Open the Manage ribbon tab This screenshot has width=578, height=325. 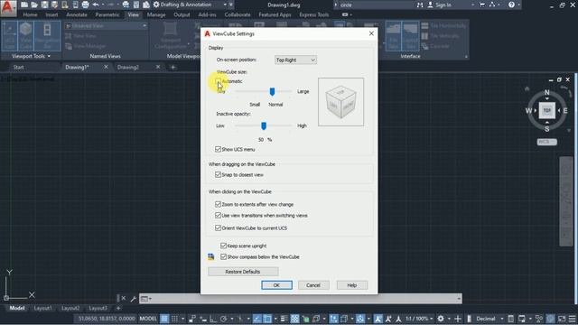click(156, 14)
